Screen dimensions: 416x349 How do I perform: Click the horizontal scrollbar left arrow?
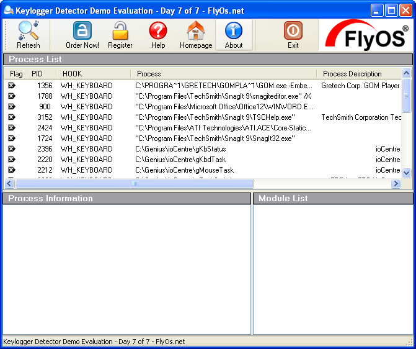(x=9, y=183)
